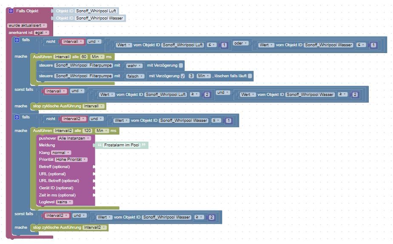
Task: Select Sonoff_Whirlpool_Filterpumpe object in the wahr row
Action: 84,65
